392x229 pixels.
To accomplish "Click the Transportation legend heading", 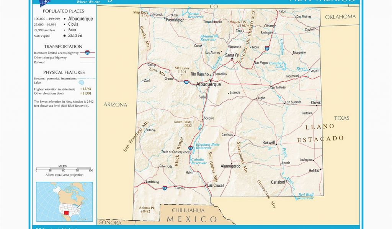I will (63, 46).
